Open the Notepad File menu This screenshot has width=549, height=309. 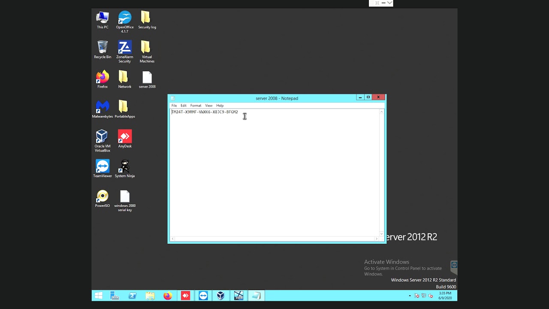(x=174, y=106)
